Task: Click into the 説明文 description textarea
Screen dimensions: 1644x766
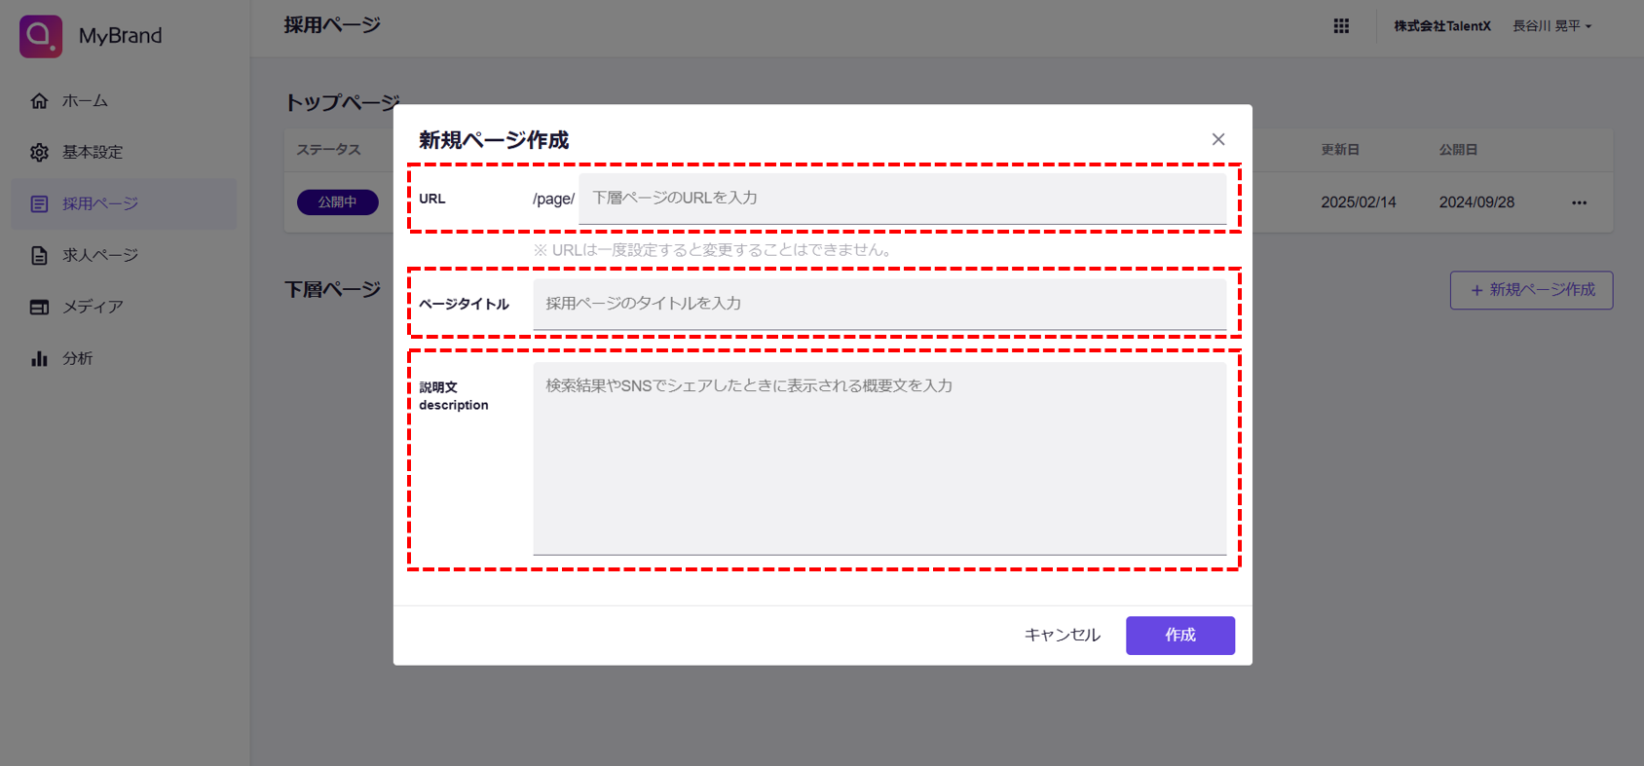Action: point(878,457)
